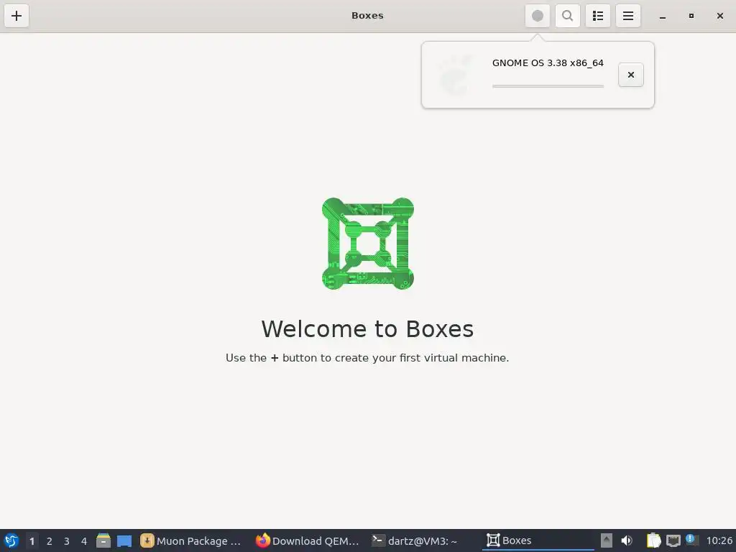The image size is (736, 552).
Task: Switch to list view in Boxes
Action: (x=598, y=16)
